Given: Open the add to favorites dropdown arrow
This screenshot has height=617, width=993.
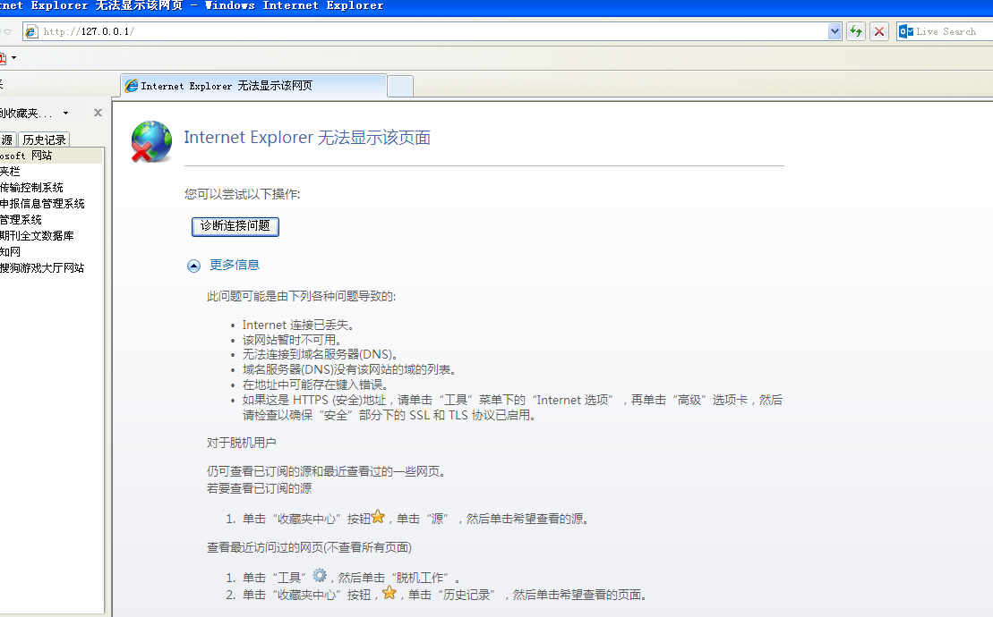Looking at the screenshot, I should (65, 114).
